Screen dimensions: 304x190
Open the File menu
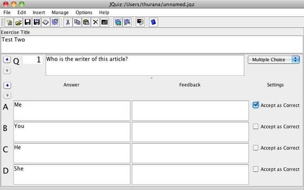tap(7, 13)
